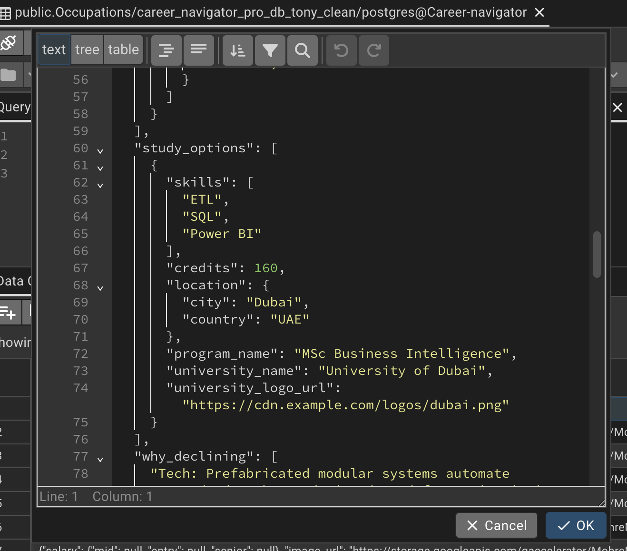This screenshot has height=551, width=627.
Task: Close the public.Occupations tab
Action: [x=539, y=12]
